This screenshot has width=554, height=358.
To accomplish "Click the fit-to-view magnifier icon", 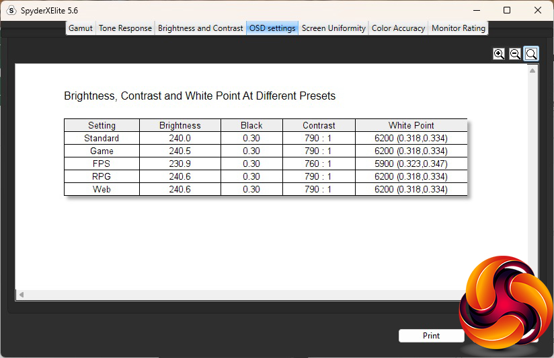I will coord(531,54).
